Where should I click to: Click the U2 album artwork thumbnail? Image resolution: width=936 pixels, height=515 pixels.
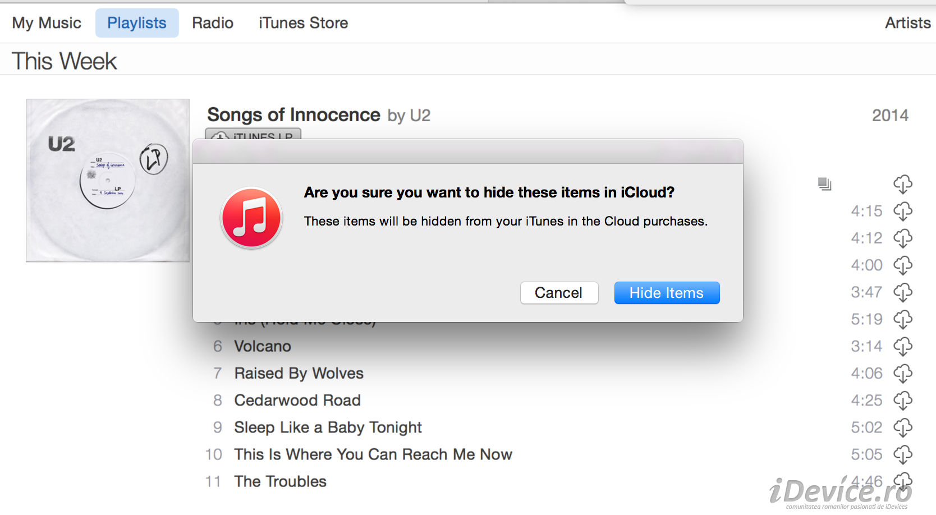pyautogui.click(x=108, y=181)
